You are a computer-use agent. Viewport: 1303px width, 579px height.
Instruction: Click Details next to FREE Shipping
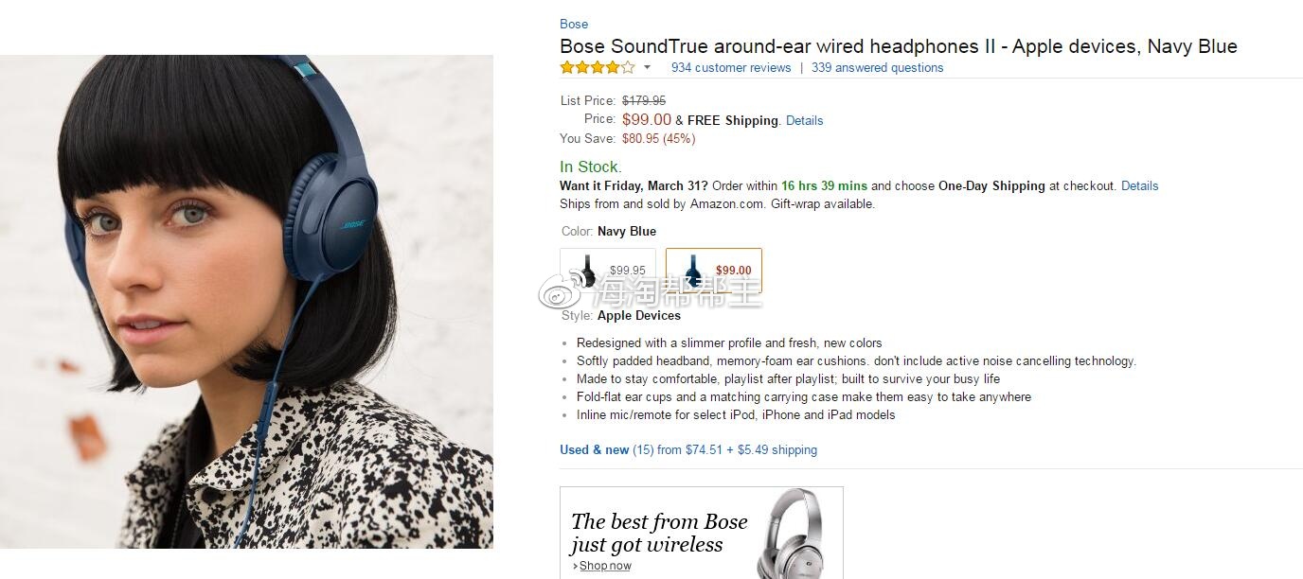[x=804, y=120]
